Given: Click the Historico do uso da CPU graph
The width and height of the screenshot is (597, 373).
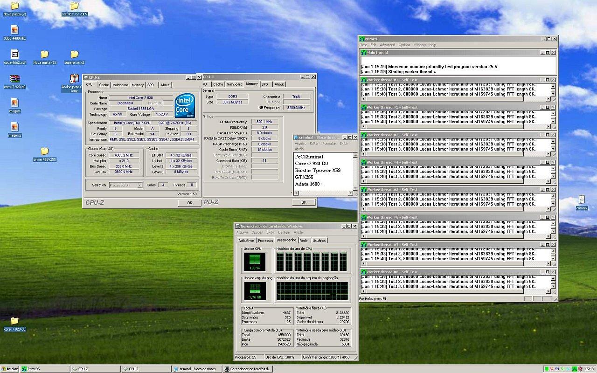Looking at the screenshot, I should (x=312, y=262).
